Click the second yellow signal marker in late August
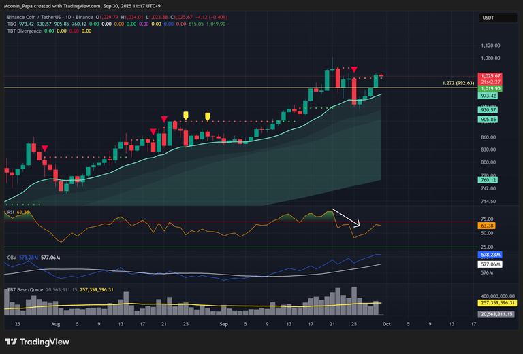Viewport: 523px width, 354px height. click(x=207, y=116)
